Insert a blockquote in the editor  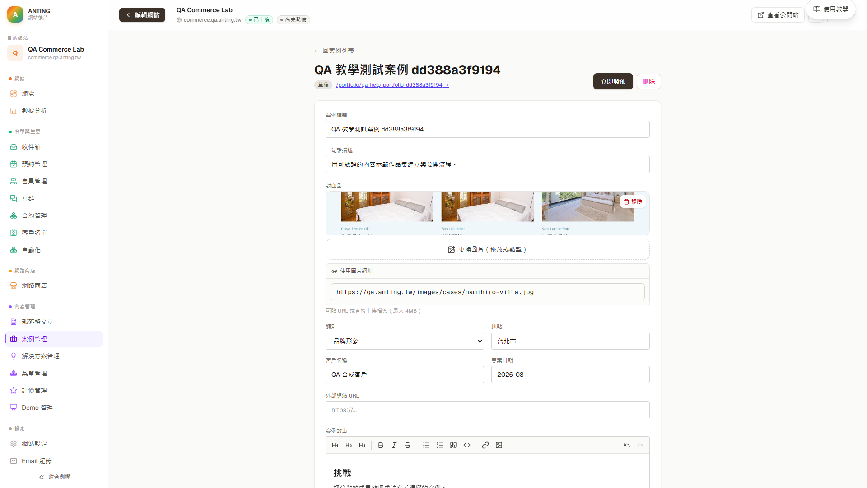coord(453,445)
